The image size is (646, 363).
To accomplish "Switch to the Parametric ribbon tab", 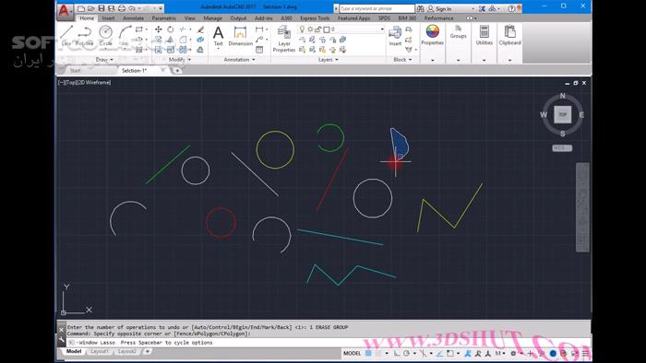I will coord(164,18).
